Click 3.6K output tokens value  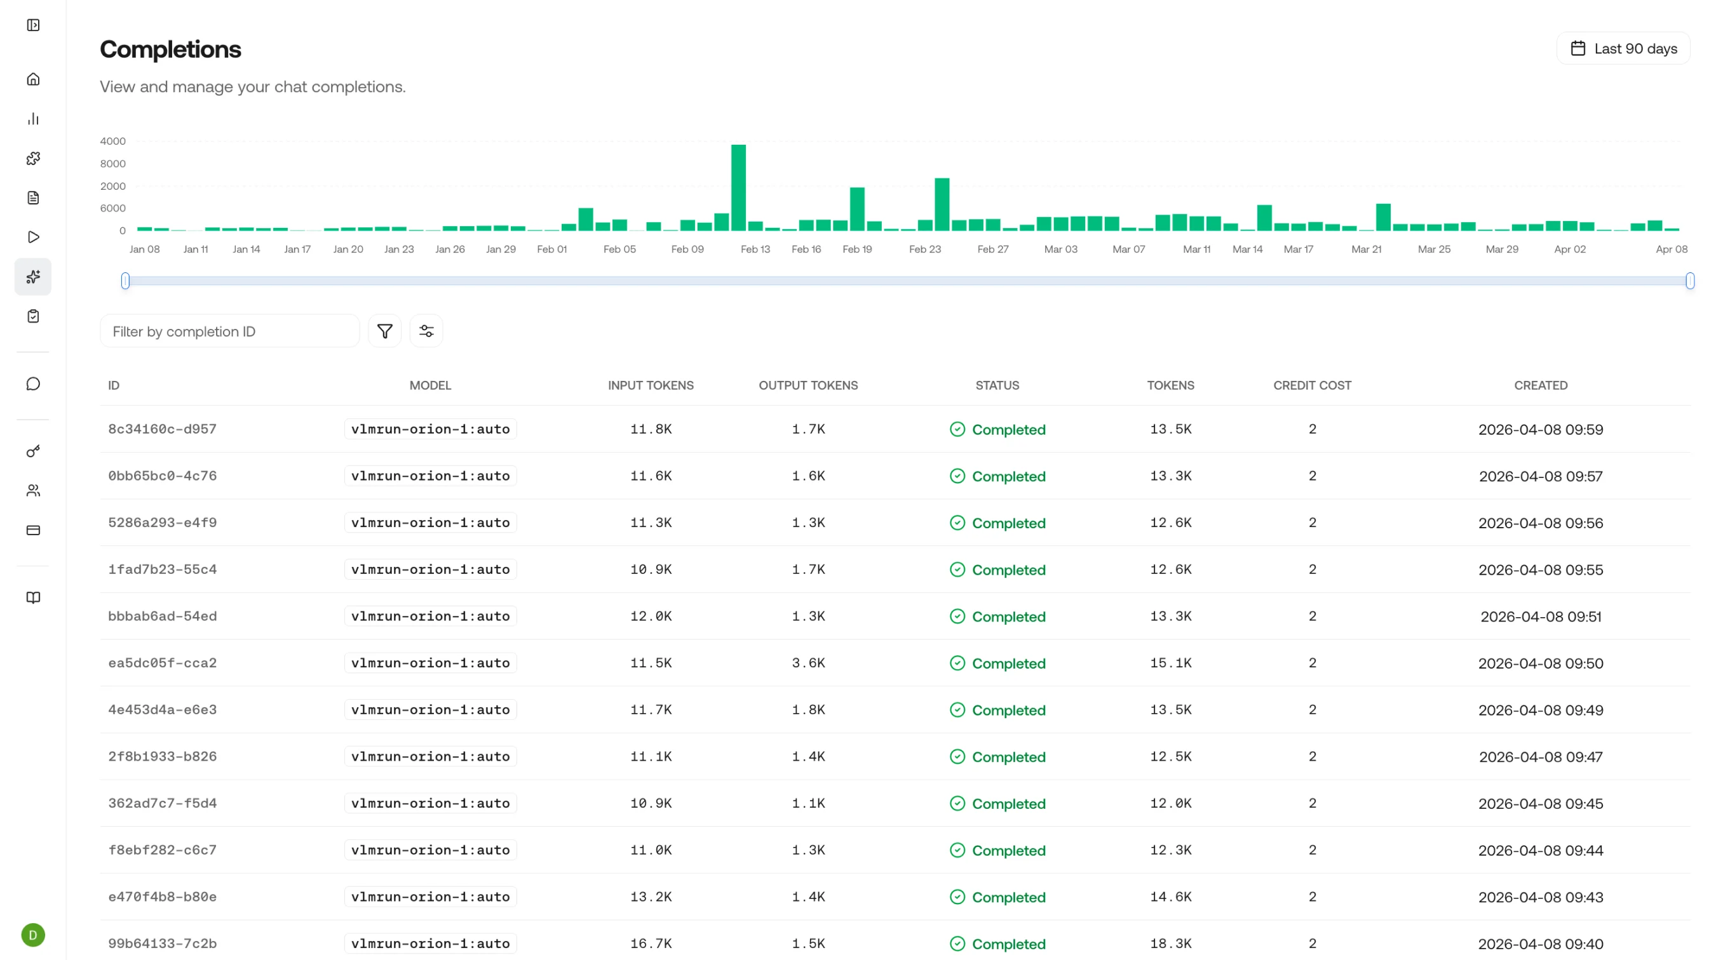[808, 663]
